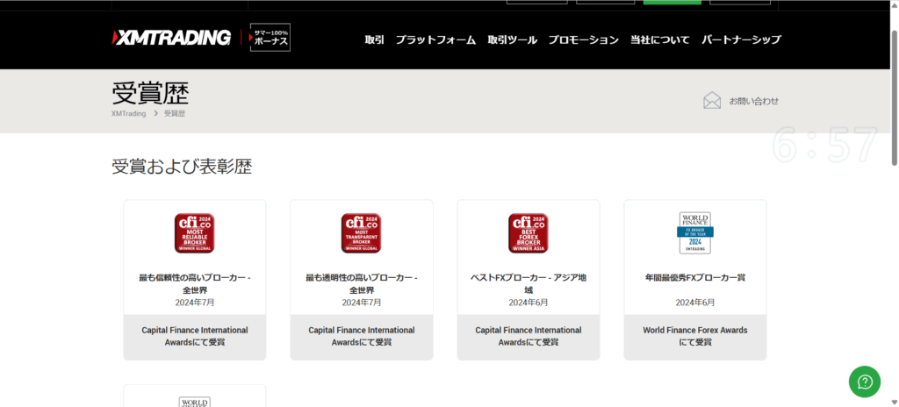Open the green help chat button
Screen dimensions: 899x407
(865, 382)
